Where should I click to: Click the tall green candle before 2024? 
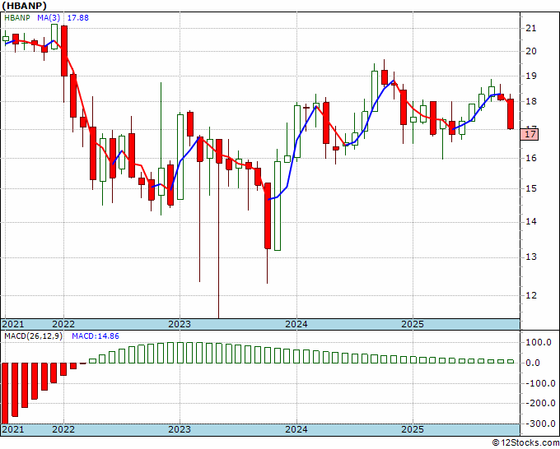[x=278, y=206]
